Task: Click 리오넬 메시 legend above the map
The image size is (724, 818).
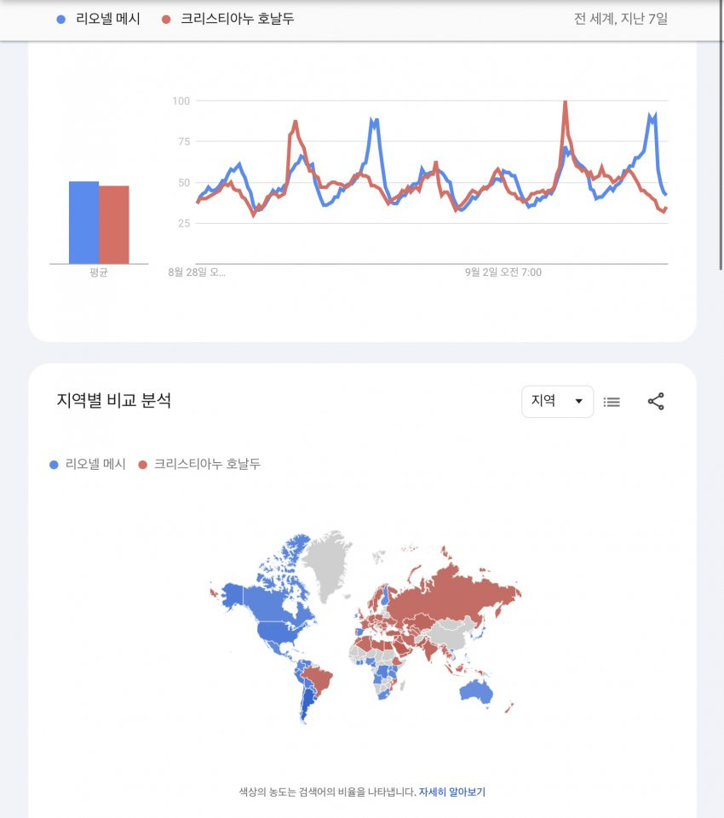Action: pyautogui.click(x=95, y=464)
